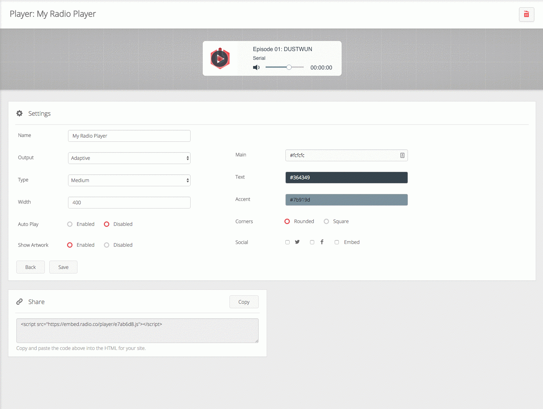This screenshot has height=409, width=543.
Task: Click the 'Show Artwork' label
Action: pyautogui.click(x=33, y=245)
